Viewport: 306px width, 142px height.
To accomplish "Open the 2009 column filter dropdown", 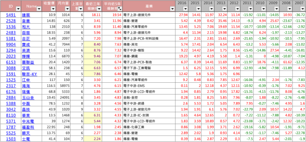I will coord(277,9).
